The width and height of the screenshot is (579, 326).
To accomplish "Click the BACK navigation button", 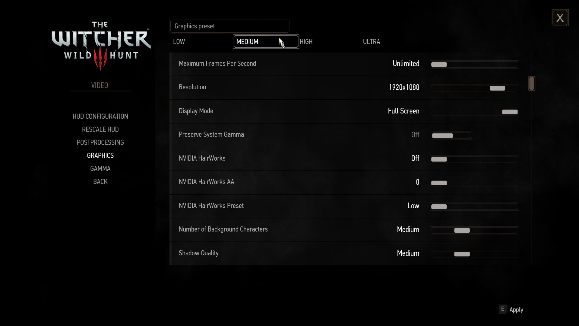I will point(100,181).
